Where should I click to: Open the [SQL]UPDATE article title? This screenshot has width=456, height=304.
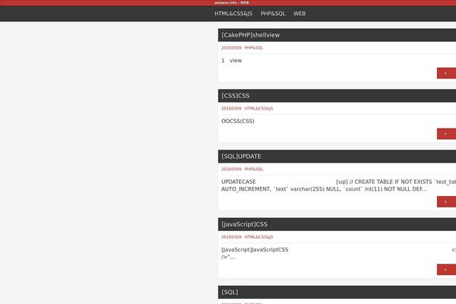(241, 157)
